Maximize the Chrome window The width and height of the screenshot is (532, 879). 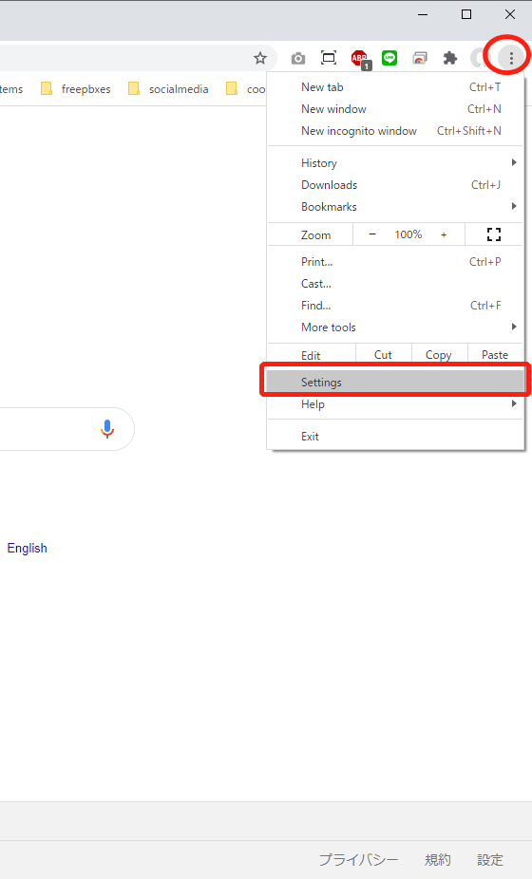(x=466, y=14)
